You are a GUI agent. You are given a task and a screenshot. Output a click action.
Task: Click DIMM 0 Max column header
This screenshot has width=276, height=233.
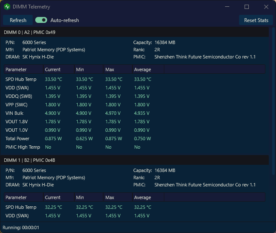coord(118,69)
